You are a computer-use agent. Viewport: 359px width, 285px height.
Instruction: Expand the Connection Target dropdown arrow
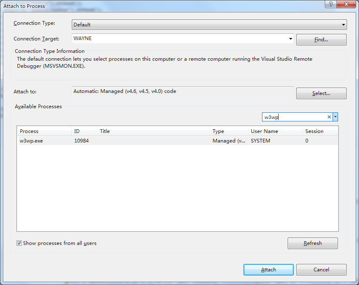click(x=291, y=38)
